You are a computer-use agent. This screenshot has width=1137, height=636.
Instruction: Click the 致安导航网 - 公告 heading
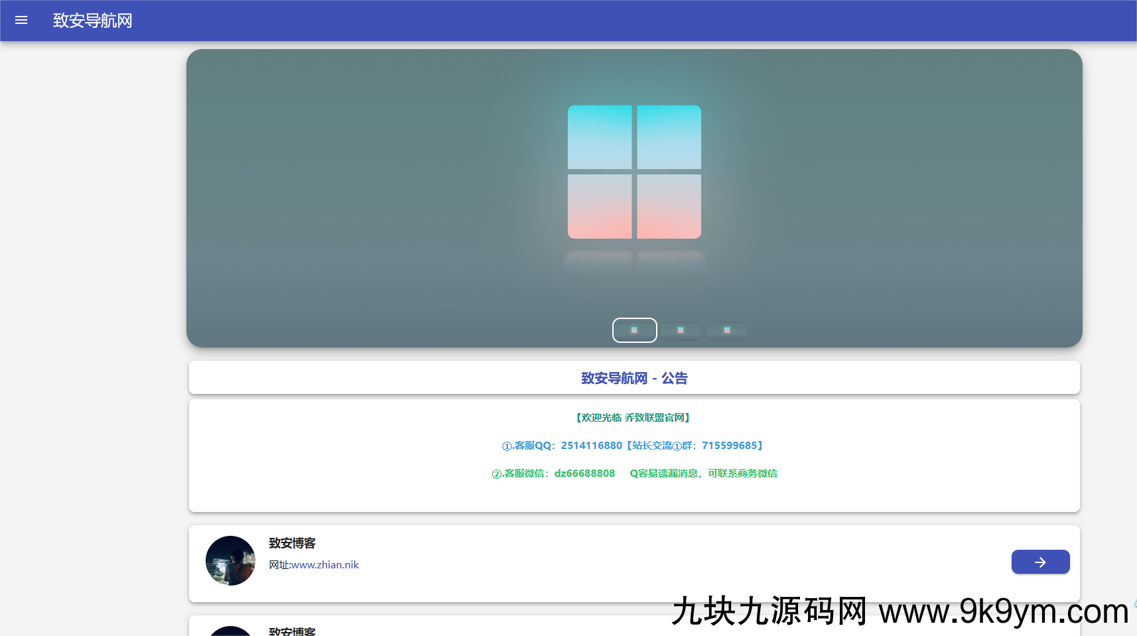click(x=634, y=378)
